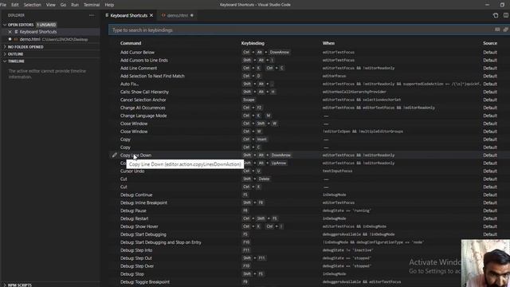Image resolution: width=510 pixels, height=287 pixels.
Task: Select Cut row bound to Ctrl+X
Action: click(309, 187)
